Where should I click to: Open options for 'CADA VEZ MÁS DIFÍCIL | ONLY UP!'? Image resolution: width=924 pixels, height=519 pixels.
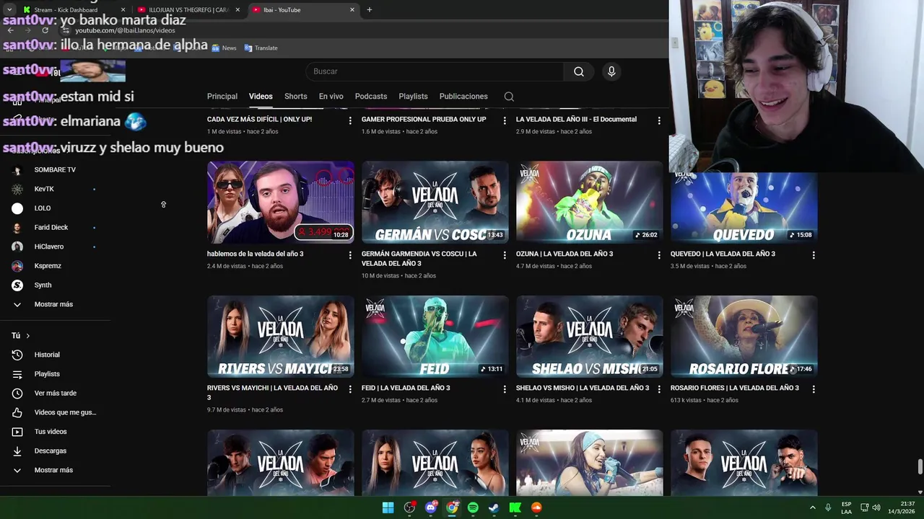350,120
